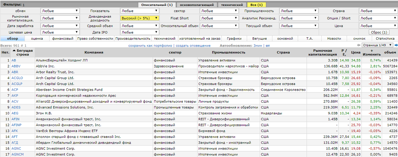Open the Опция / Short dropdown
The width and height of the screenshot is (398, 157).
tap(378, 18)
